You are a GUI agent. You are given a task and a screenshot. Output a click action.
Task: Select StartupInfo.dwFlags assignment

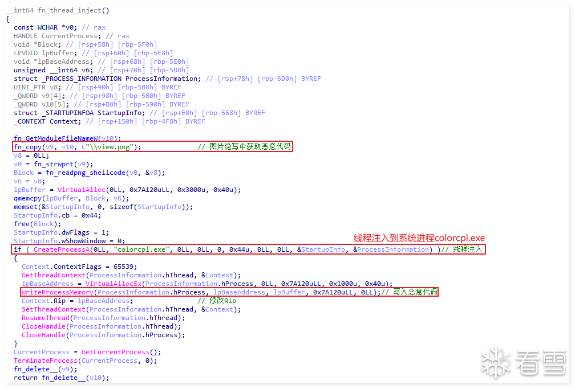click(61, 232)
